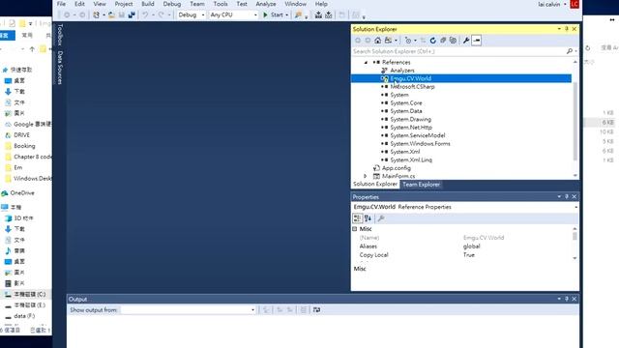Viewport: 619px width, 348px height.
Task: Click the Undo toolbar icon
Action: [145, 15]
